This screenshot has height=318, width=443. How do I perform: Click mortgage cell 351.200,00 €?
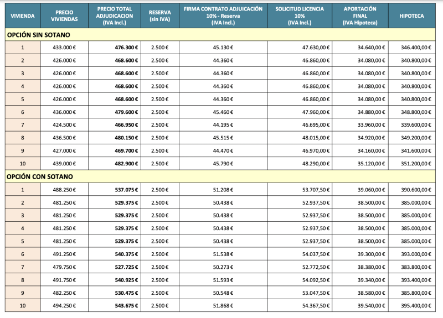(412, 164)
